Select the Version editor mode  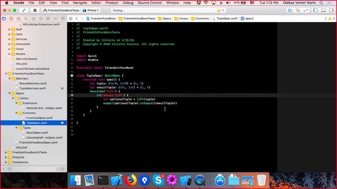pos(305,10)
